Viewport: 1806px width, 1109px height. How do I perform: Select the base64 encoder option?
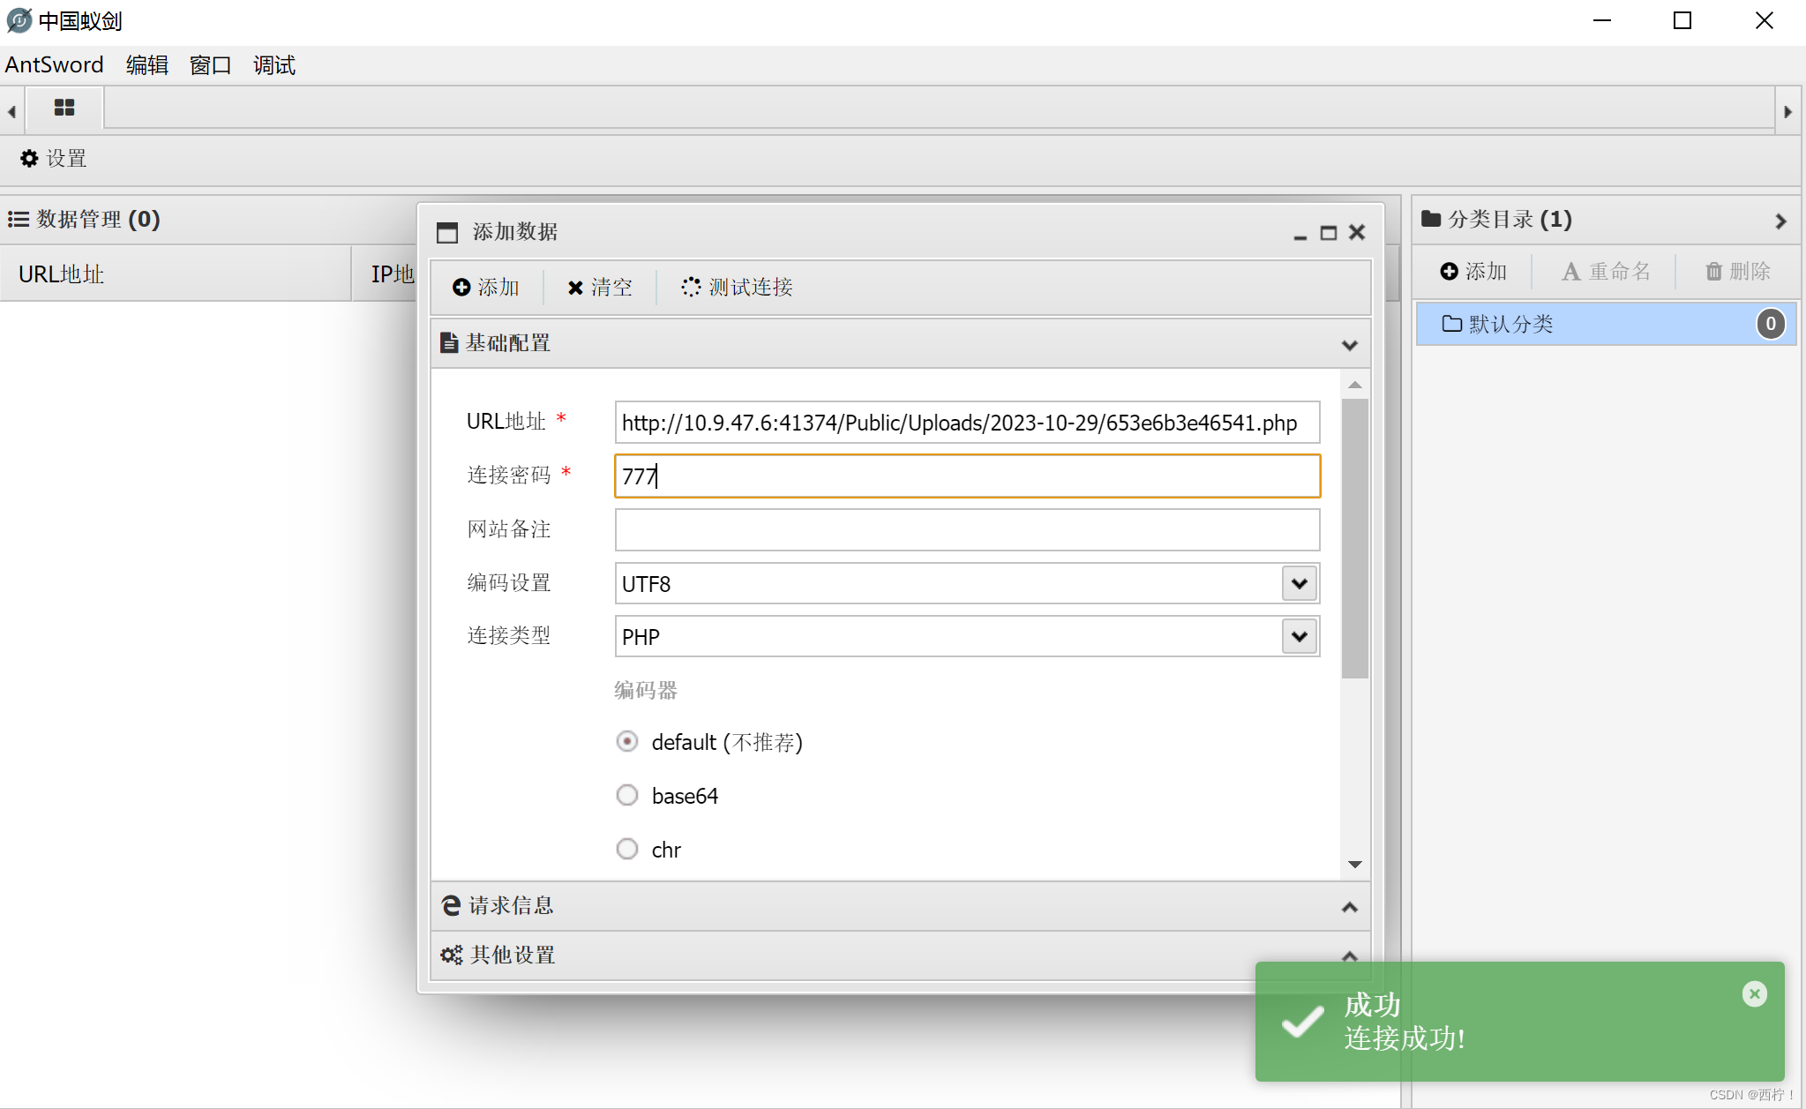pos(627,796)
